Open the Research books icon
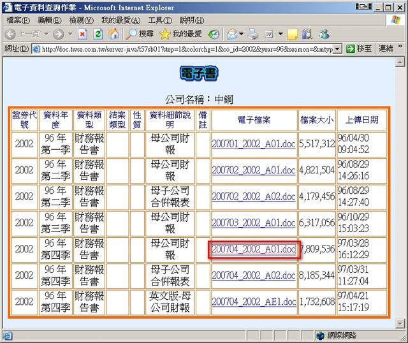Image resolution: width=408 pixels, height=343 pixels. point(307,34)
